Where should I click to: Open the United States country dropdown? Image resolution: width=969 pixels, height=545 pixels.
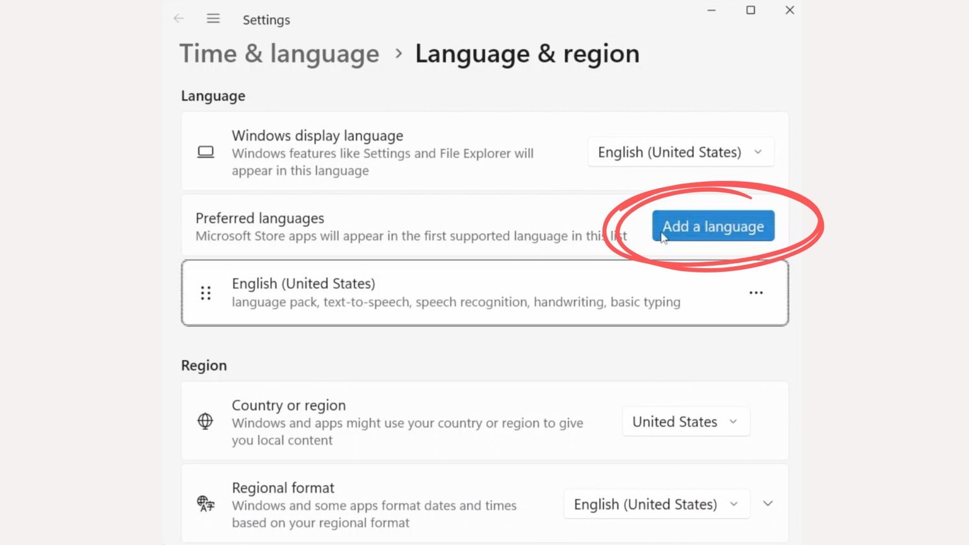click(685, 422)
